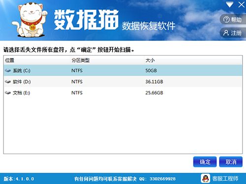The height and width of the screenshot is (184, 246).
Task: Click the drive icon next to 软件 (D:)
Action: (8, 82)
